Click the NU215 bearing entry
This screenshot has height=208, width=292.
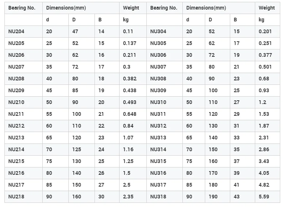[x=16, y=162]
